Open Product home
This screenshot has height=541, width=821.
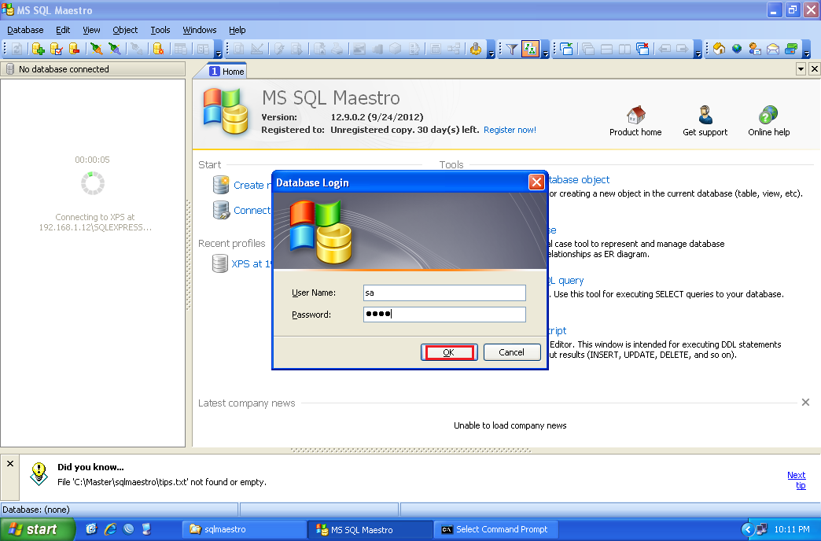click(x=635, y=121)
